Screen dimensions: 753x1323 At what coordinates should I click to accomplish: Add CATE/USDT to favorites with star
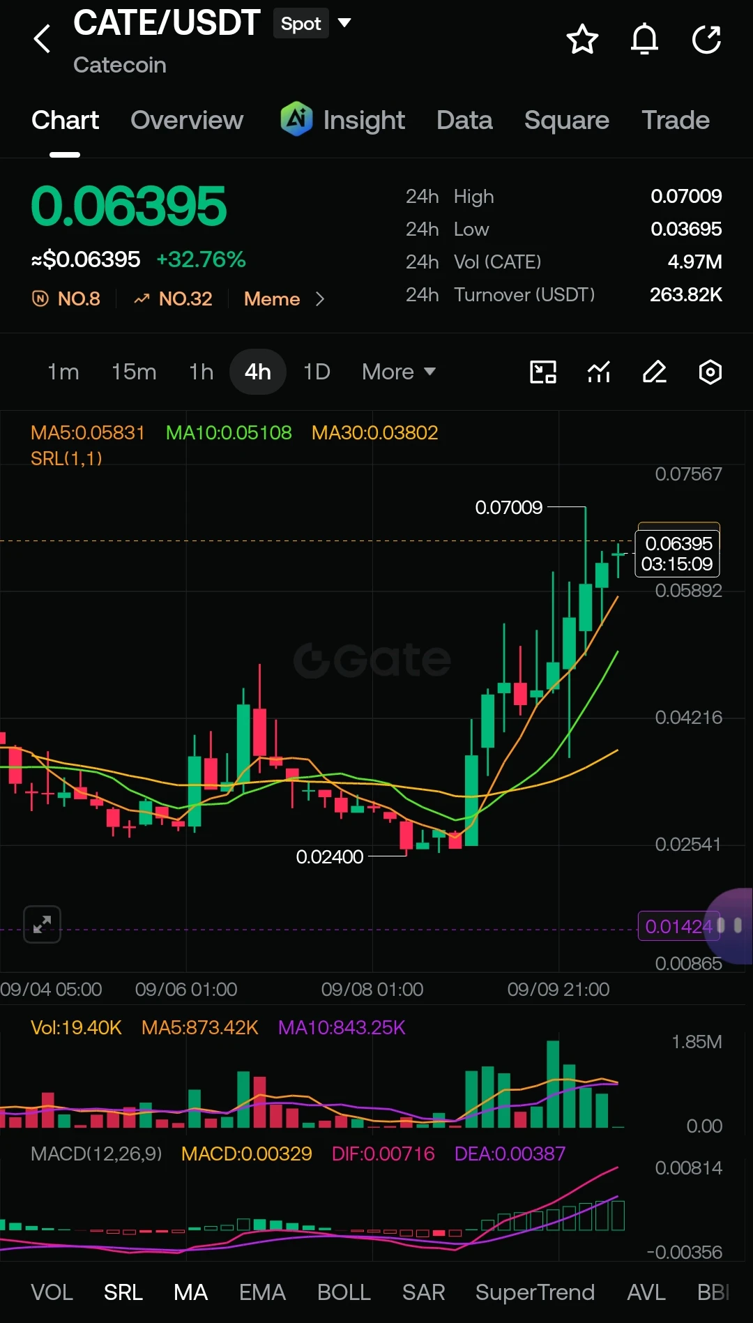[x=582, y=39]
